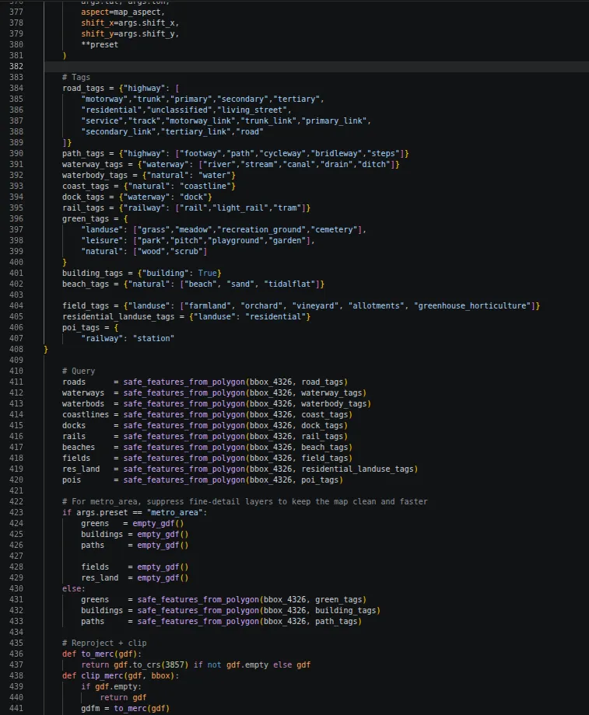Image resolution: width=589 pixels, height=715 pixels.
Task: Click empty_gdf() call on line 424
Action: (x=158, y=524)
